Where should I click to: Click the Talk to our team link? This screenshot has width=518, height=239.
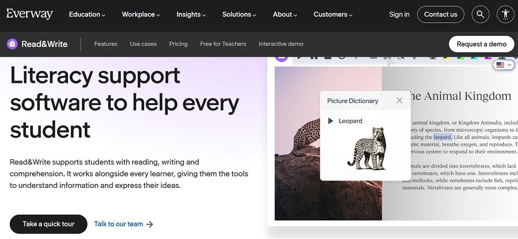click(118, 224)
